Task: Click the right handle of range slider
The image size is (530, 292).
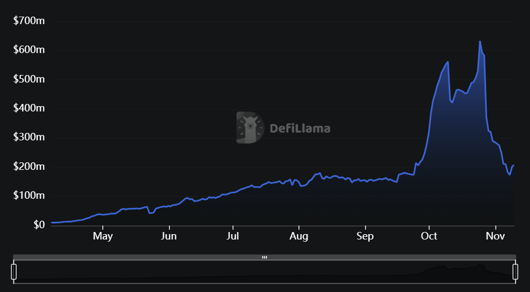Action: pos(516,271)
